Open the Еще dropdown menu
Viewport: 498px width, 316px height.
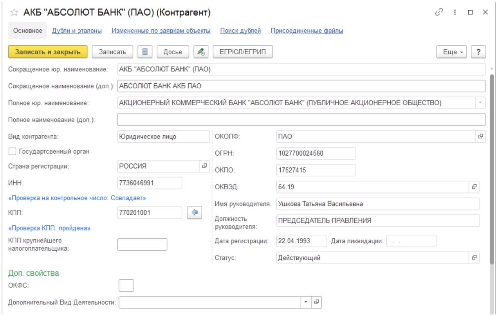pyautogui.click(x=452, y=52)
